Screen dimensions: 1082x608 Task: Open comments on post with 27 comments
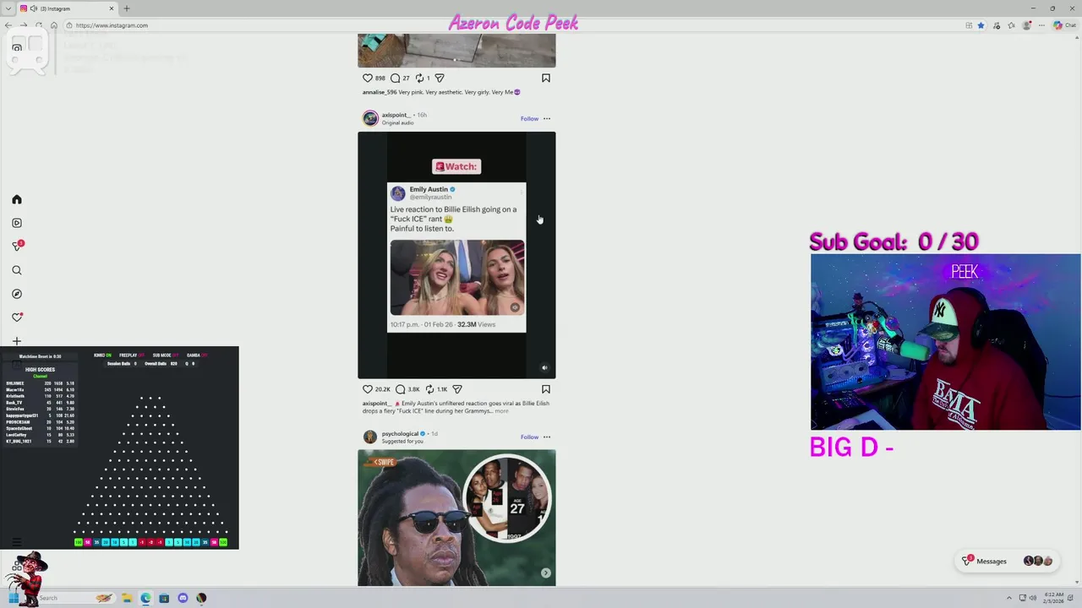pyautogui.click(x=395, y=78)
